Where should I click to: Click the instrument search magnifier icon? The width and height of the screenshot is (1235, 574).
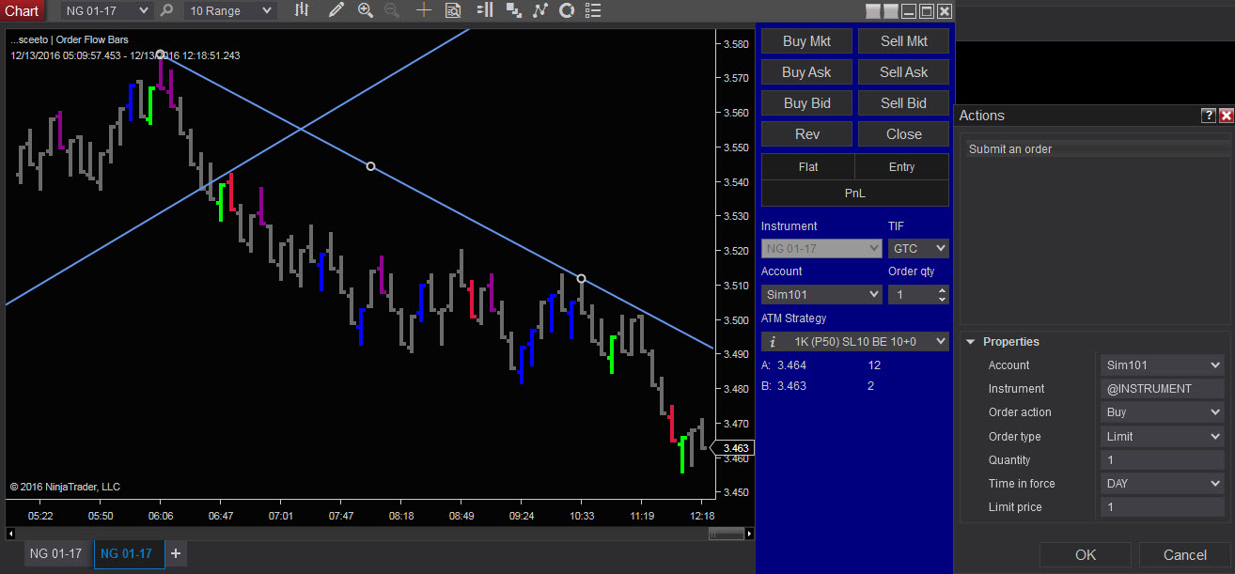coord(166,10)
